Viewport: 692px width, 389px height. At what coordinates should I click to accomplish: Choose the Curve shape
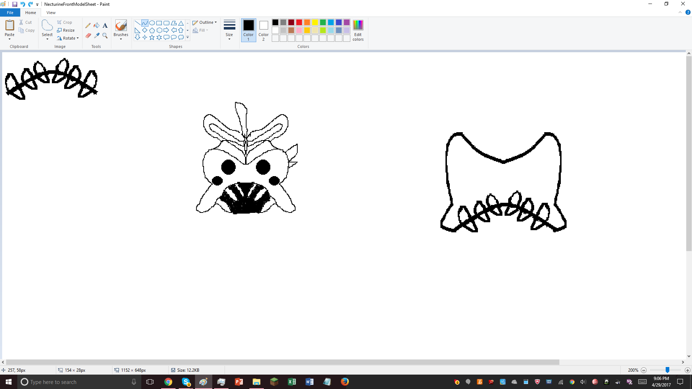(x=145, y=23)
